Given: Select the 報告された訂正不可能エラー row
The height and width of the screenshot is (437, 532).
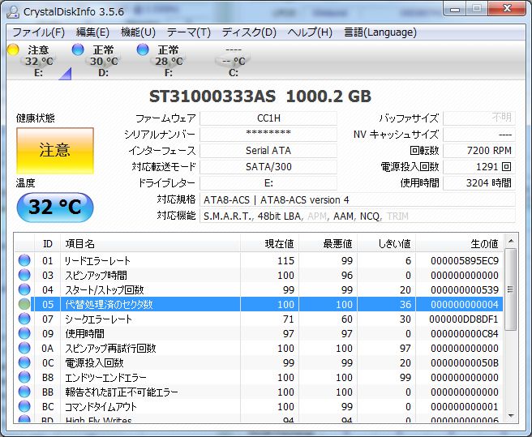Looking at the screenshot, I should point(259,392).
